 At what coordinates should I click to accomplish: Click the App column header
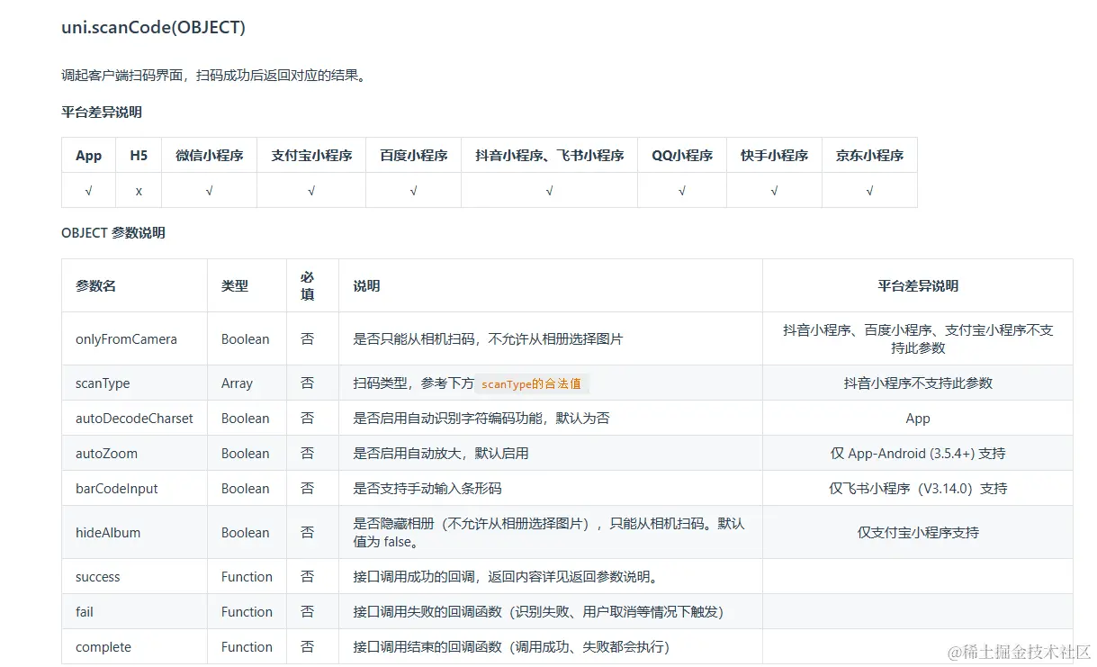pos(89,155)
